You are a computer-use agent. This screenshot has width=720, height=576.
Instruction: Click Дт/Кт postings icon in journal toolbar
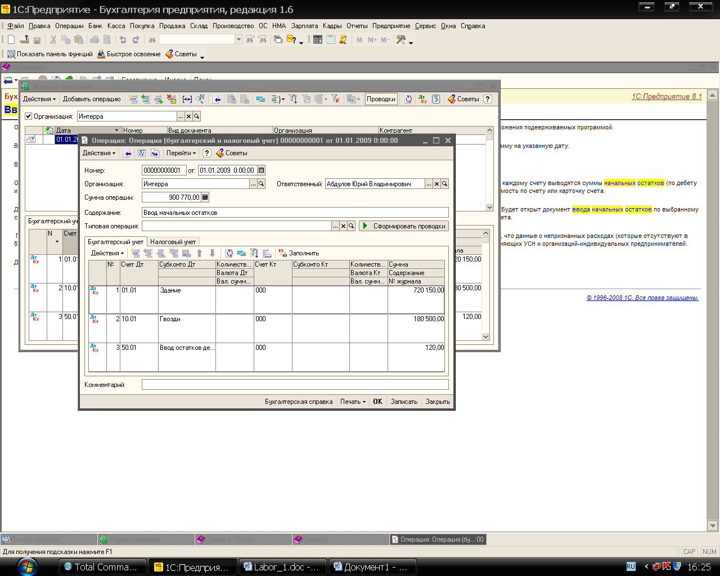[423, 99]
